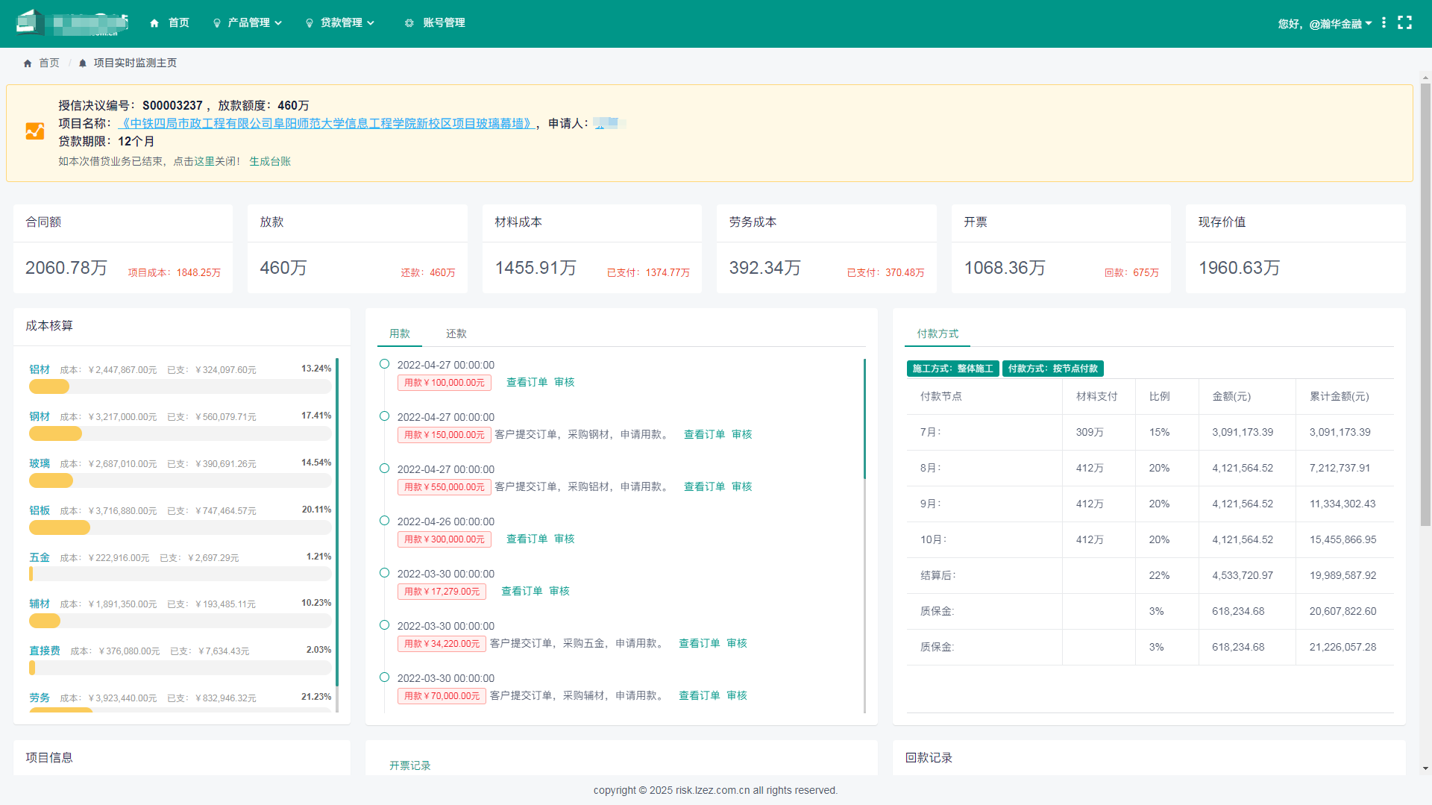The image size is (1432, 805).
Task: Click the 劳务 cost item label
Action: click(x=40, y=698)
